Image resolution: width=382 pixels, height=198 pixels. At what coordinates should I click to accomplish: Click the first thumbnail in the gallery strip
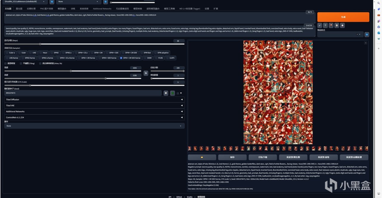pos(190,148)
